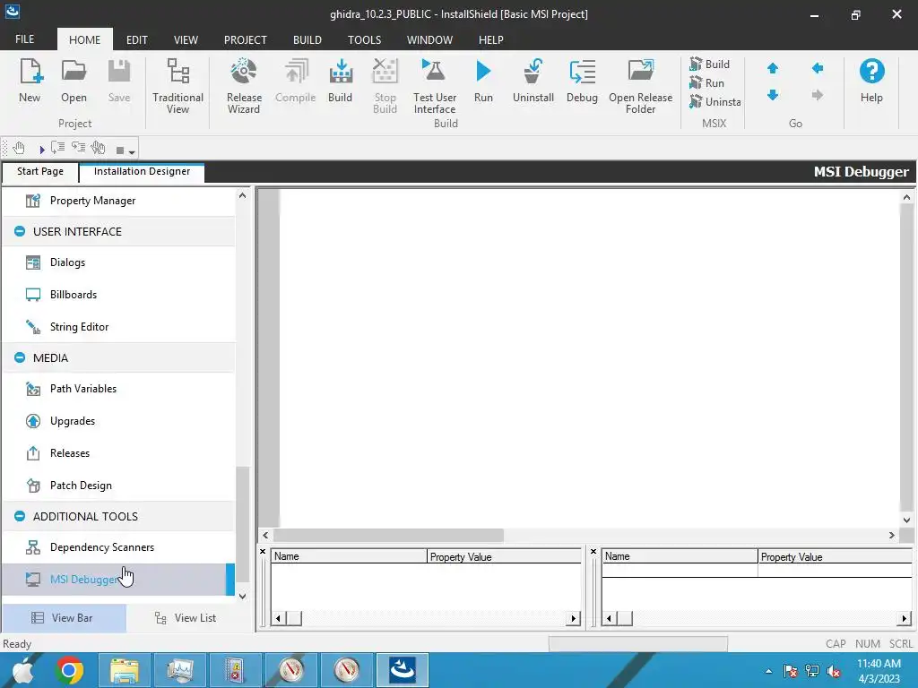Open Help from the ribbon
The width and height of the screenshot is (918, 688).
coord(871,80)
